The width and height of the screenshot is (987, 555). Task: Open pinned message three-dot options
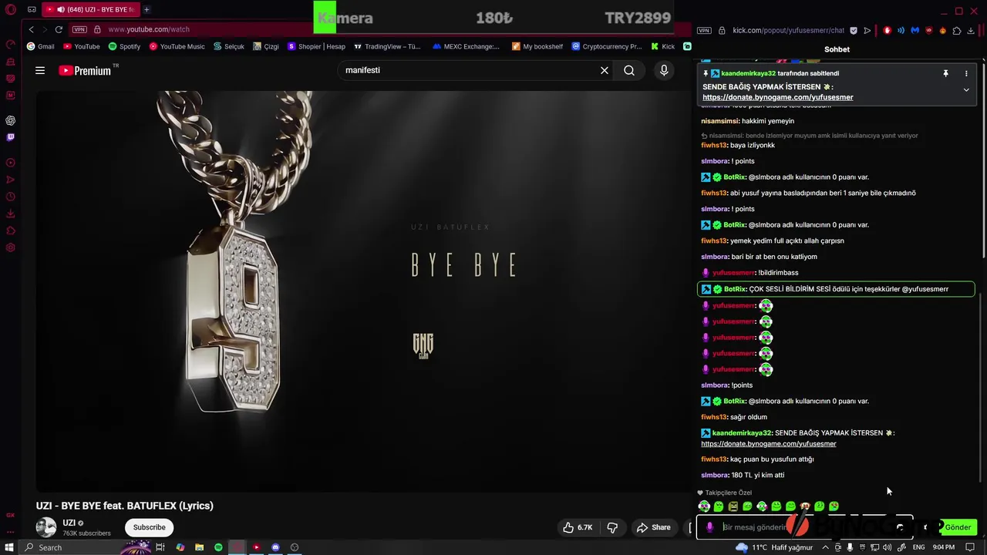(x=966, y=73)
